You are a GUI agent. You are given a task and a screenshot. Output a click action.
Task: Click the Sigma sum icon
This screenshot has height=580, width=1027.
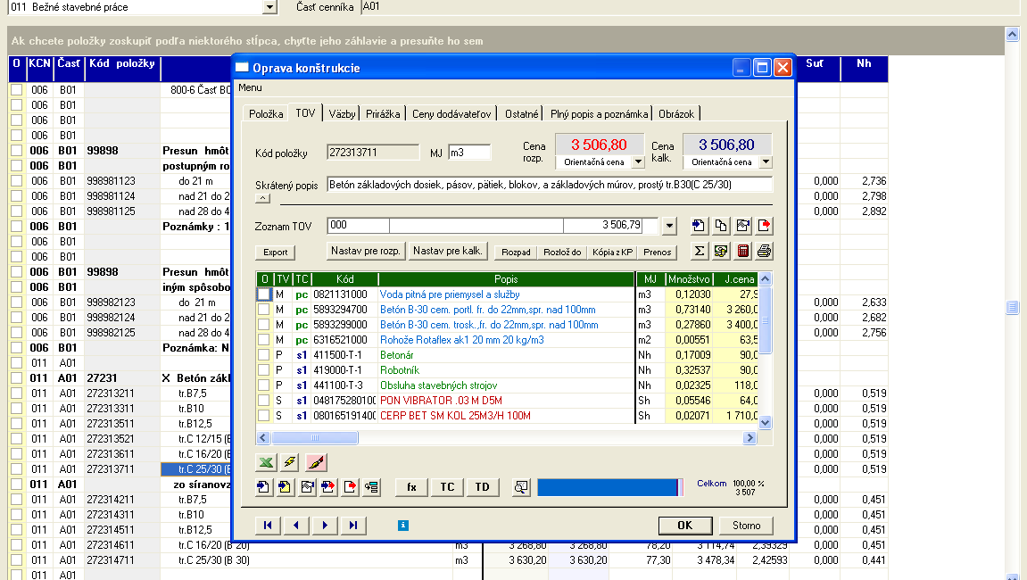pos(699,251)
